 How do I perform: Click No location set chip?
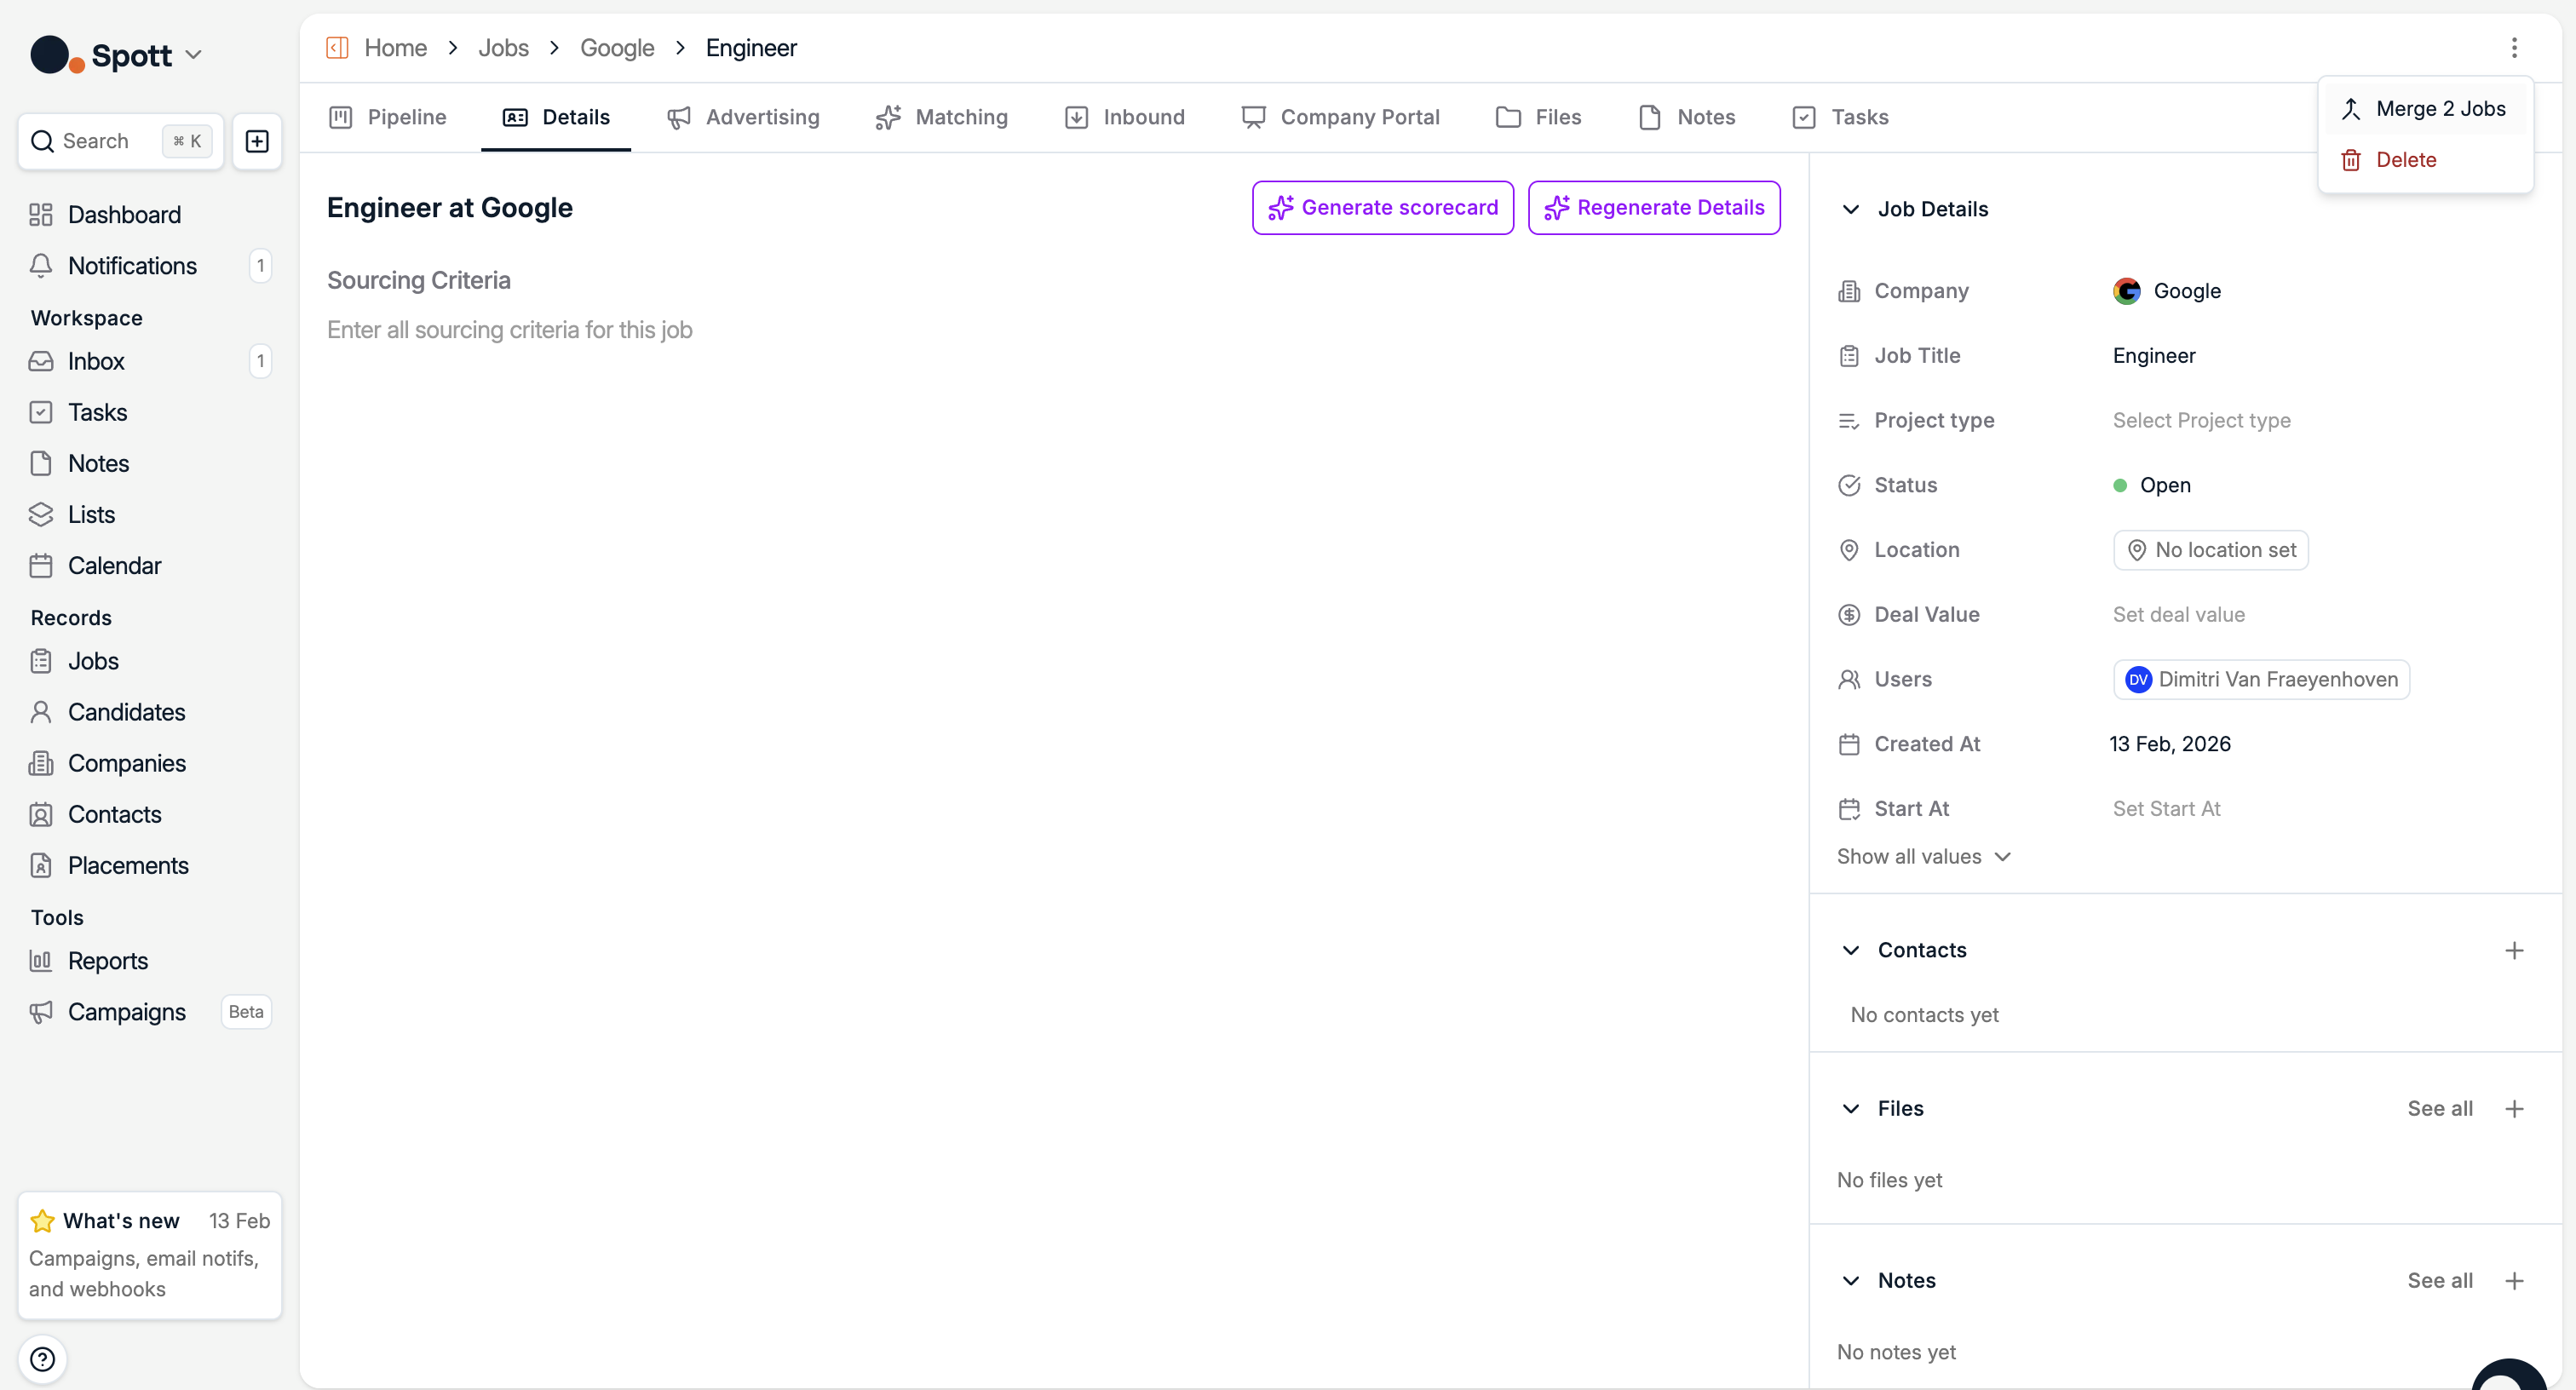click(2210, 550)
